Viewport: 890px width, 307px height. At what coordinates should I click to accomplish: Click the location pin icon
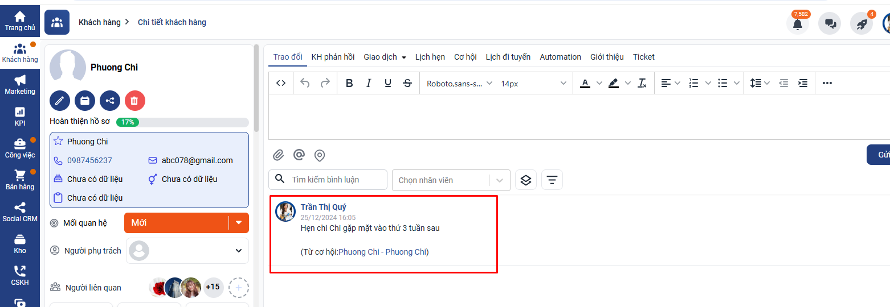tap(320, 155)
